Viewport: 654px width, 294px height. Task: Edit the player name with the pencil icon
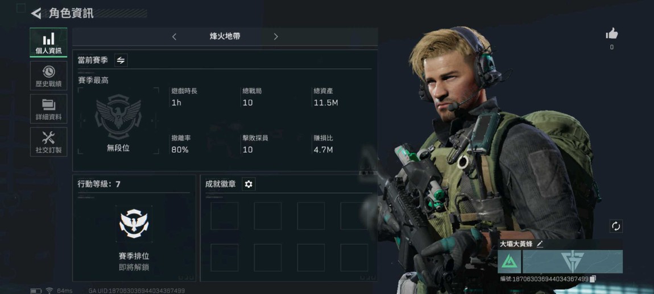point(540,245)
